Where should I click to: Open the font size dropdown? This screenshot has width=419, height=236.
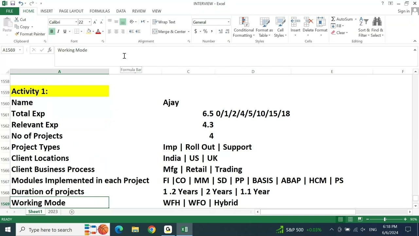coord(89,22)
